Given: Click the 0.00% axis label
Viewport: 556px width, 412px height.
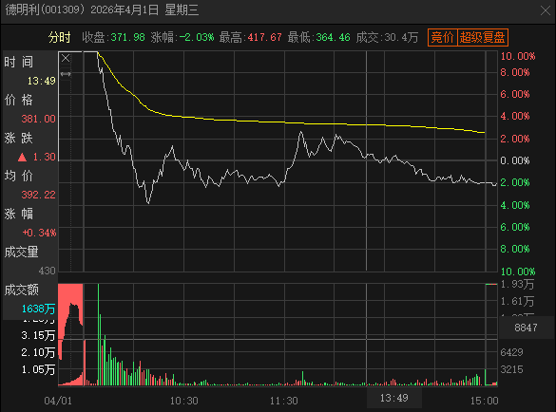Looking at the screenshot, I should [515, 160].
